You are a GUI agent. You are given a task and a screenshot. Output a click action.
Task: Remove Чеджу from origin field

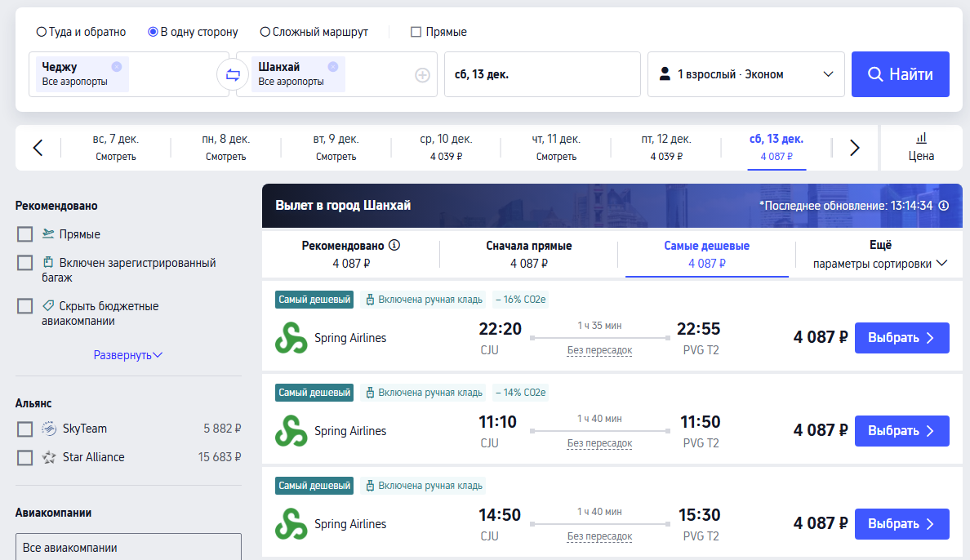tap(116, 67)
